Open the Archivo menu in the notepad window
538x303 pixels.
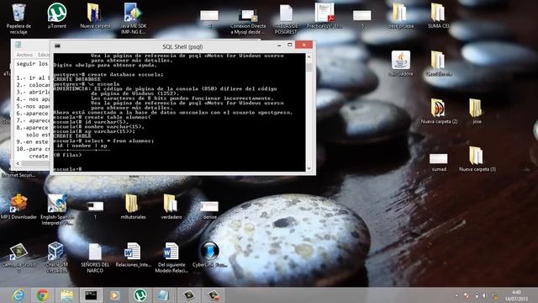click(x=24, y=55)
